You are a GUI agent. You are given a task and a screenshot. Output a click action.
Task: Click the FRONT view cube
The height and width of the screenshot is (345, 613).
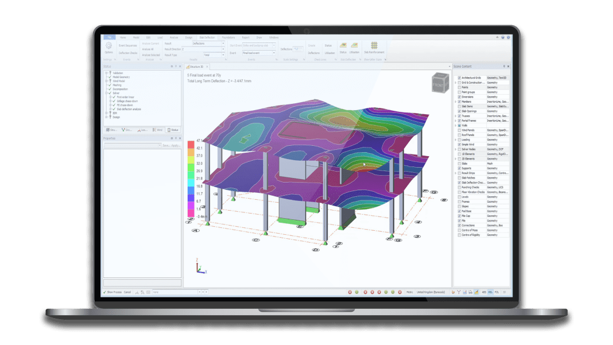440,81
